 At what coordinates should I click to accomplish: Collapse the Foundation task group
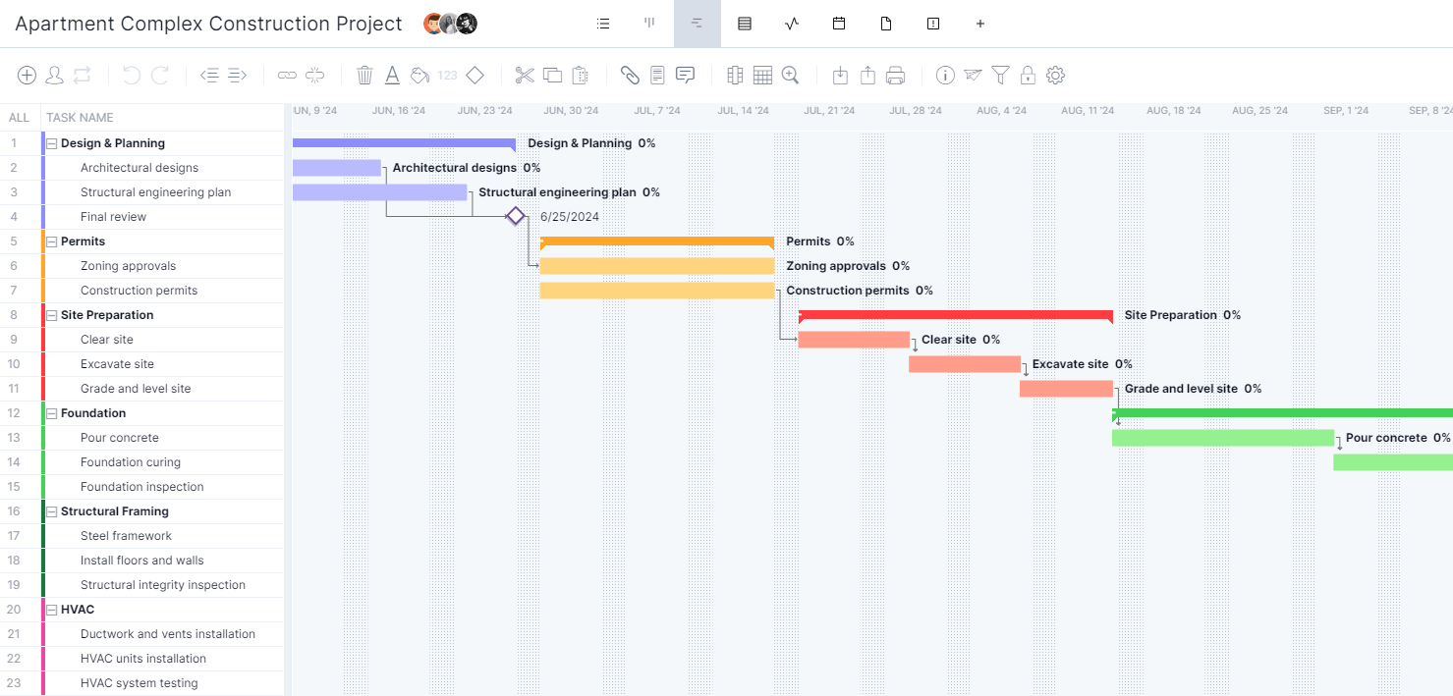(x=51, y=412)
